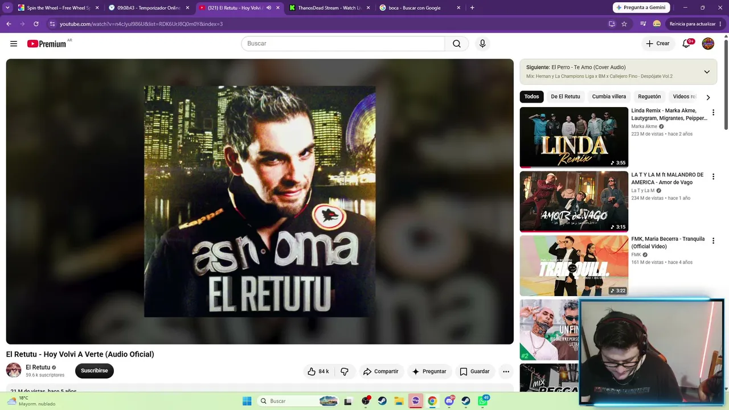The image size is (729, 410).
Task: Close the boca Google search tab
Action: click(x=458, y=8)
